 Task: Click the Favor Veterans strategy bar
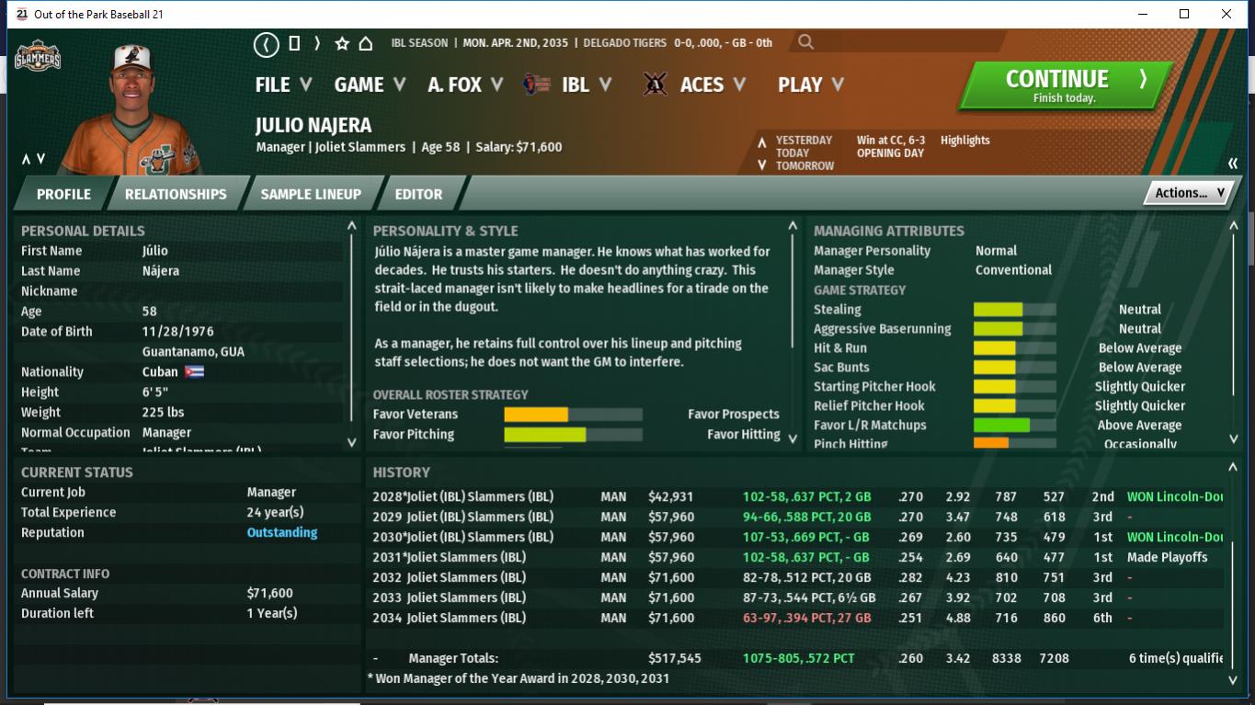pos(573,415)
